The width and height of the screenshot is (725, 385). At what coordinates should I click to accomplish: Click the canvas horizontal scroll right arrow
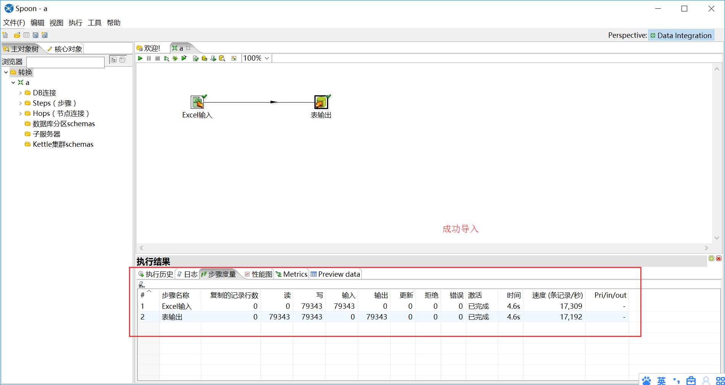click(x=706, y=248)
